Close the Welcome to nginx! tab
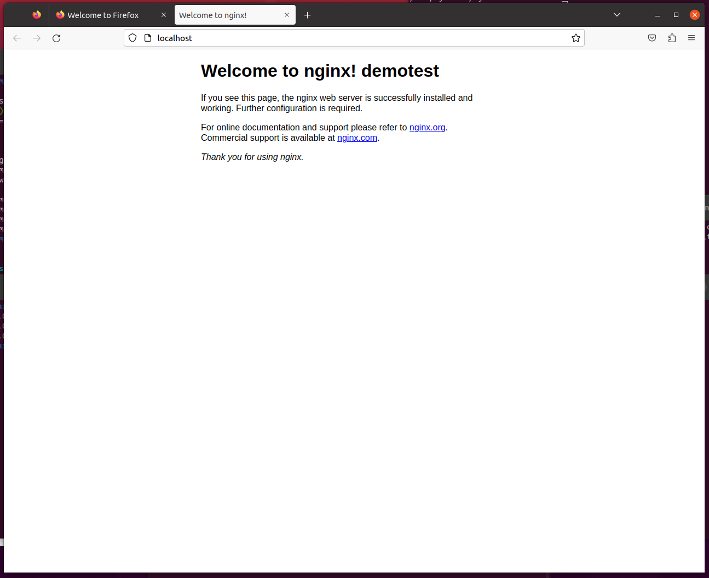 [x=287, y=15]
